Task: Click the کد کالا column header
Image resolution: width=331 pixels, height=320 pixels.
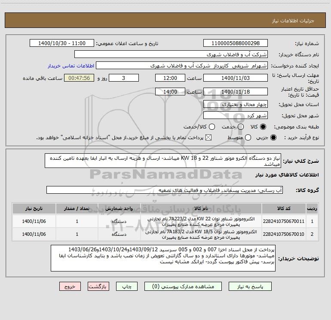Action: pos(284,208)
